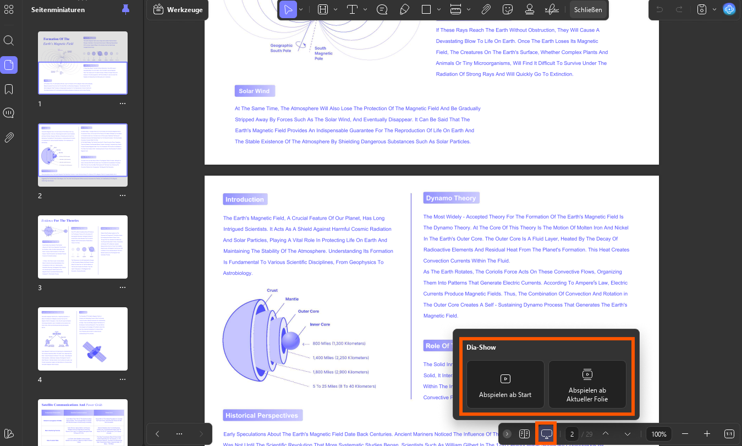742x446 pixels.
Task: Open options menu for thumbnail 4
Action: pos(123,379)
